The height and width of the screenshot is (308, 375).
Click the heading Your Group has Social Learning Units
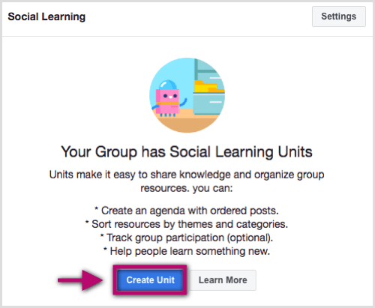(x=187, y=152)
